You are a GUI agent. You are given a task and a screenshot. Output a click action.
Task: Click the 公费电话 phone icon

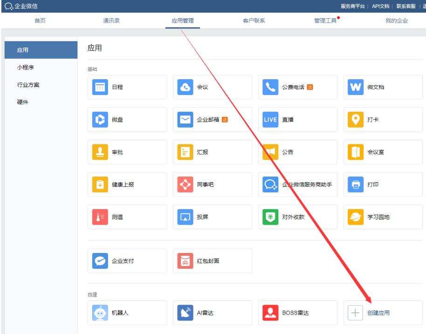(x=270, y=87)
